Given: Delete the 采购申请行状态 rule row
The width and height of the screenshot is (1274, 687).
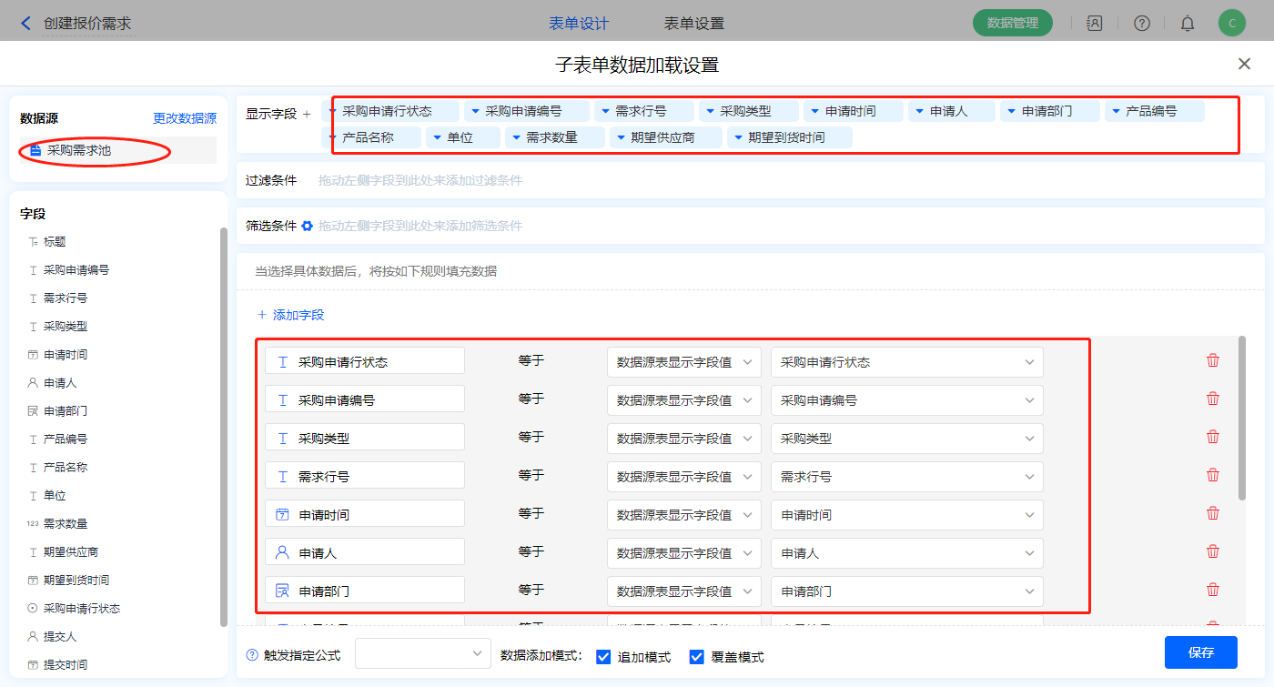Looking at the screenshot, I should click(1212, 360).
